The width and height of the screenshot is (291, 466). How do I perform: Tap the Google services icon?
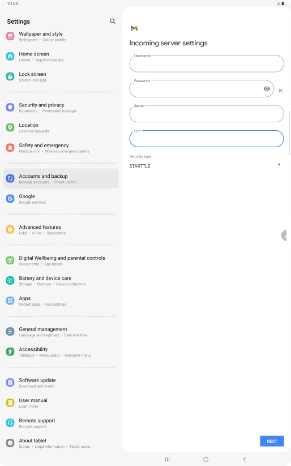pos(10,199)
